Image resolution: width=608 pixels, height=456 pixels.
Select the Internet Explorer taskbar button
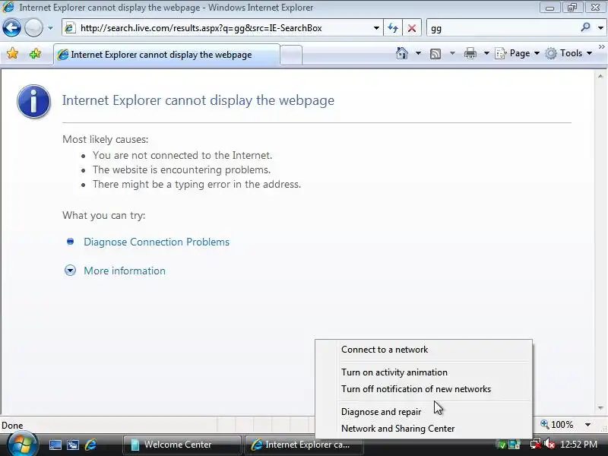(303, 445)
